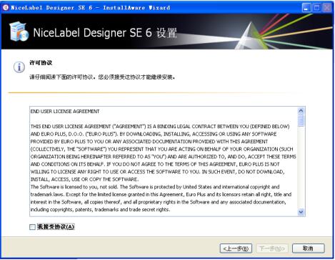Click the NiceLabel Designer SE 6 设置 banner title

(x=105, y=33)
